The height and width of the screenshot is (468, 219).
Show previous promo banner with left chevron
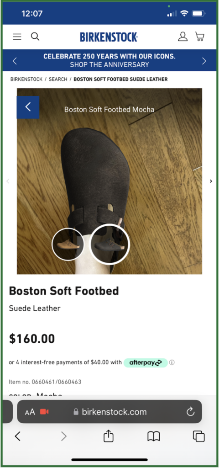coord(15,61)
